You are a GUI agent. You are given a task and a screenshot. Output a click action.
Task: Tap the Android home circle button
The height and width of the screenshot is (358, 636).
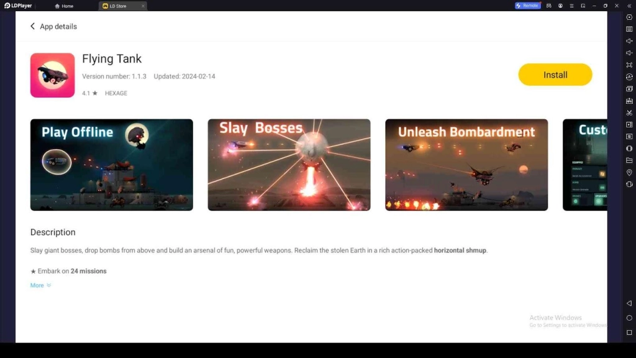629,318
